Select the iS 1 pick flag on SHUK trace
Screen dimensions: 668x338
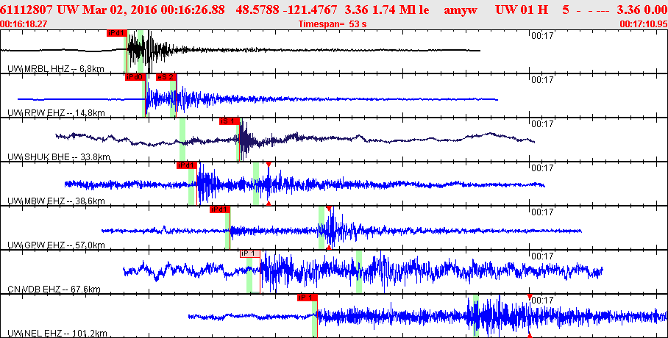pyautogui.click(x=230, y=121)
